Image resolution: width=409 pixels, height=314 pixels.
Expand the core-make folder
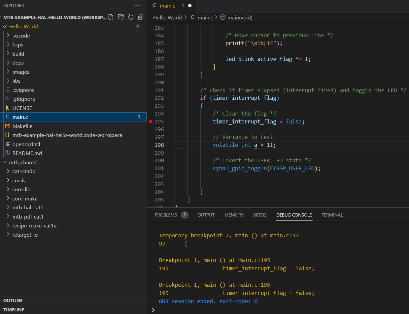[8, 198]
